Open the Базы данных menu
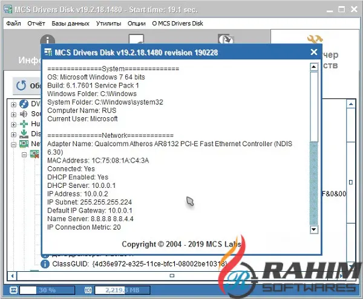The width and height of the screenshot is (363, 299). [x=70, y=24]
